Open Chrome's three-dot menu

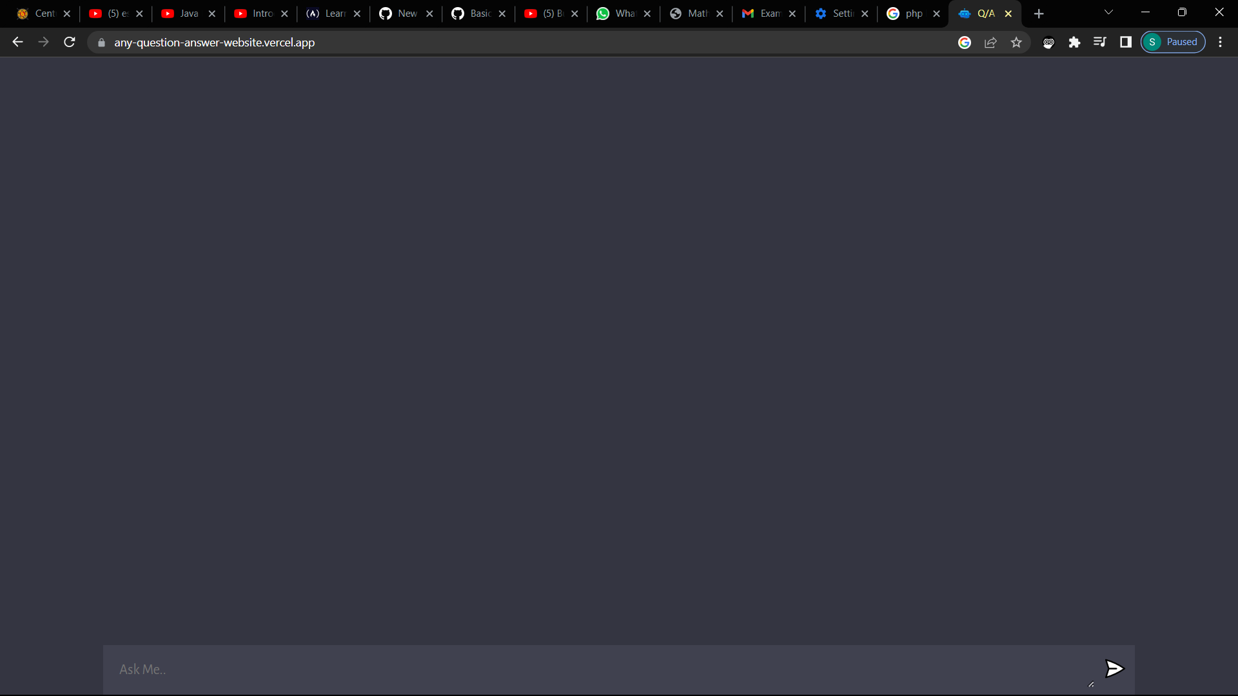(x=1220, y=42)
